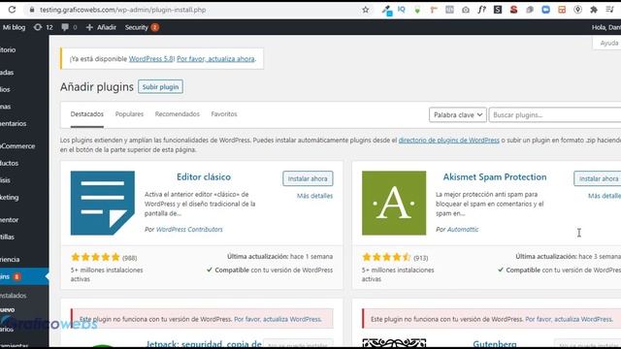Reload the page with browser refresh icon
This screenshot has width=621, height=349.
(12, 10)
